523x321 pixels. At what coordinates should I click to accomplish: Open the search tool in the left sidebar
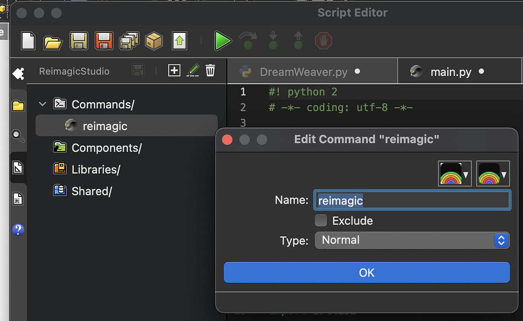[17, 136]
